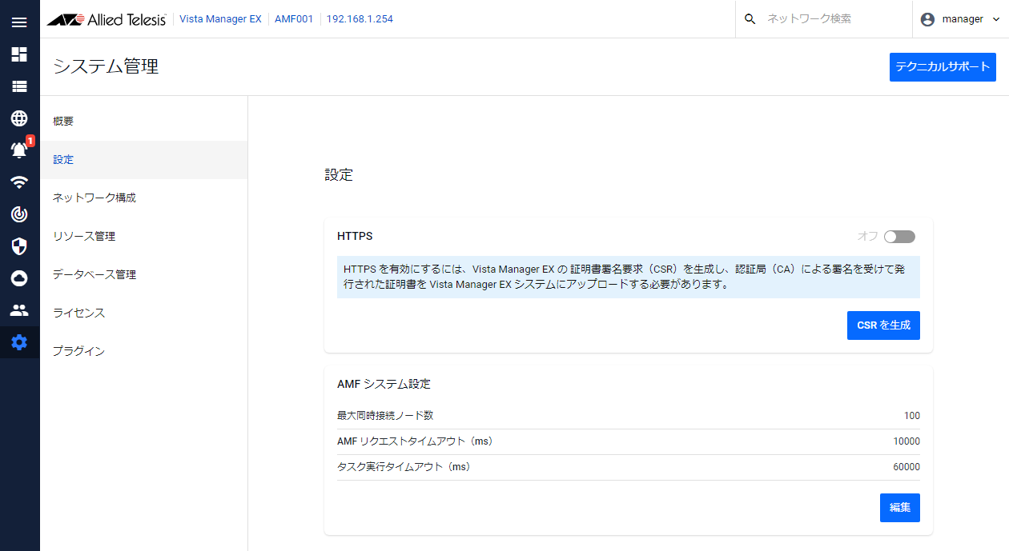The width and height of the screenshot is (1009, 551).
Task: Open the security shield sidebar icon
Action: coord(19,246)
